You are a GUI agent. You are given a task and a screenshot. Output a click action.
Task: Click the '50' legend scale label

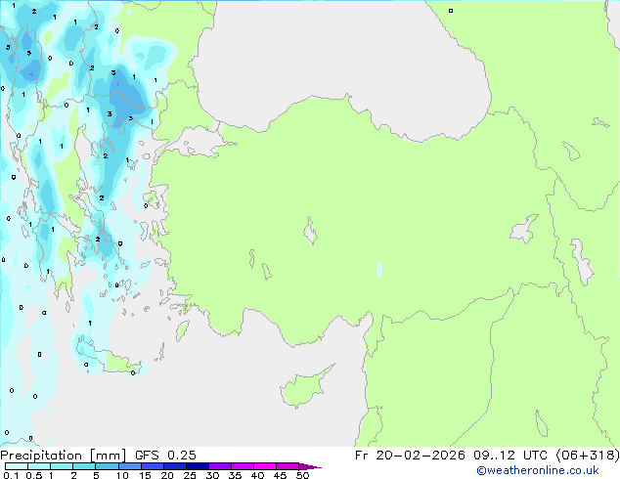pyautogui.click(x=302, y=475)
